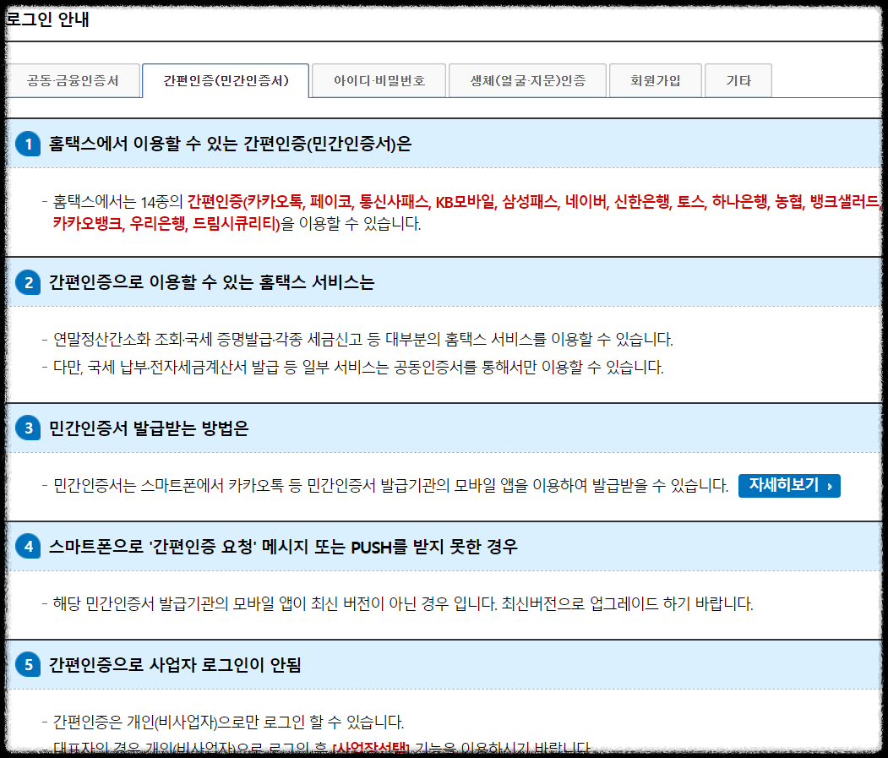Open the 기타 tab
Viewport: 888px width, 758px height.
coord(738,80)
